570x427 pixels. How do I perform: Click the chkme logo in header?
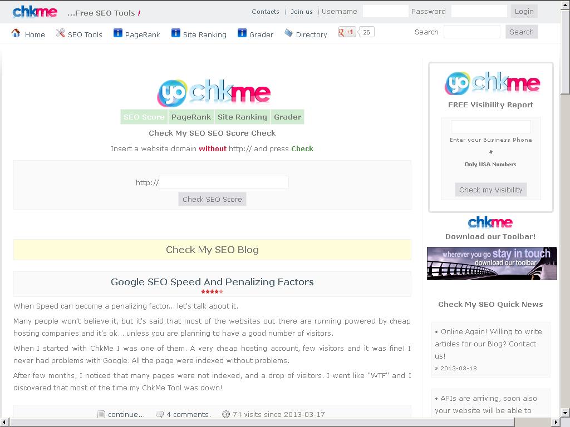click(x=35, y=12)
